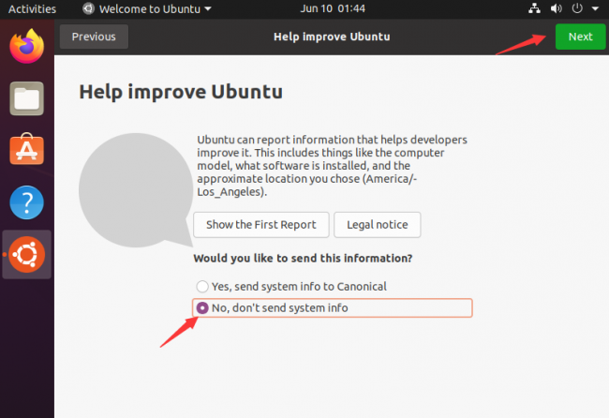Viewport: 609px width, 418px height.
Task: Click the Ubuntu welcome icon in the dock
Action: click(x=27, y=254)
